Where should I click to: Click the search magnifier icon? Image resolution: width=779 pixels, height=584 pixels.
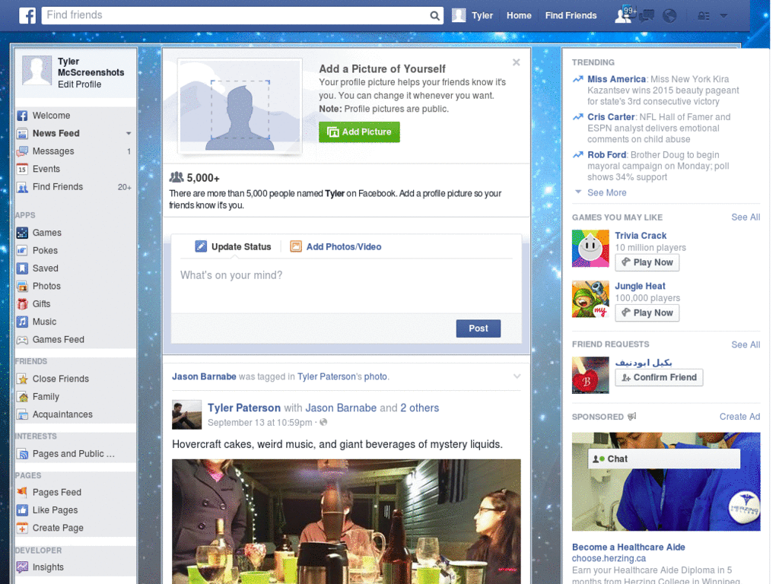(434, 15)
